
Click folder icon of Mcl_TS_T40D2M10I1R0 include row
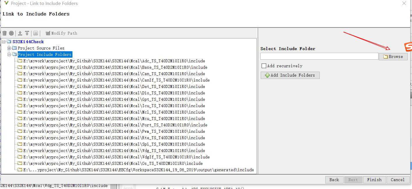pyautogui.click(x=20, y=112)
